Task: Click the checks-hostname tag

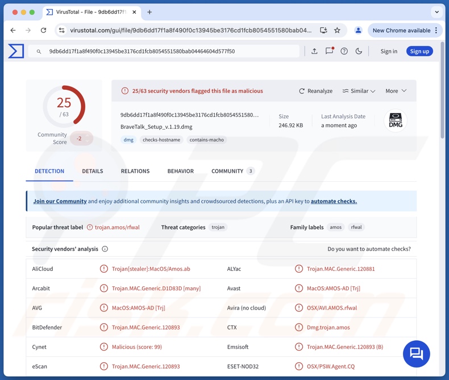Action: 161,140
